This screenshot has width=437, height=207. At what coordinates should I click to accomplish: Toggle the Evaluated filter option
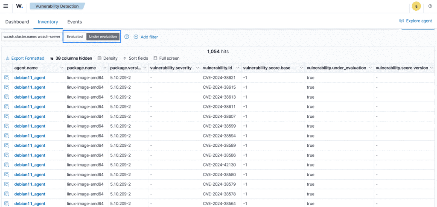(75, 37)
